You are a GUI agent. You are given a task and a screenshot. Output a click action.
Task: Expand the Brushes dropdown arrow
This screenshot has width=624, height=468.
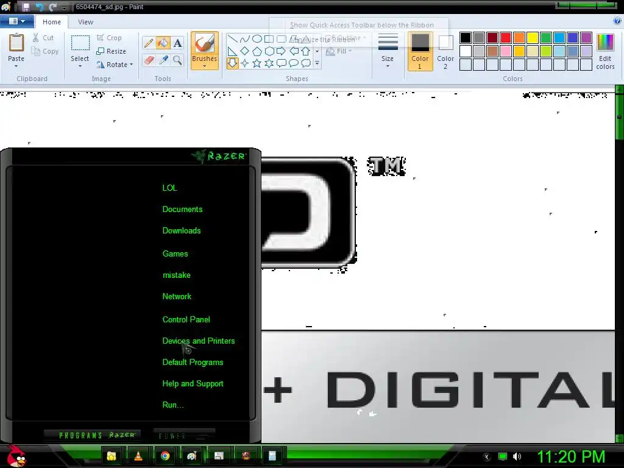(x=205, y=66)
